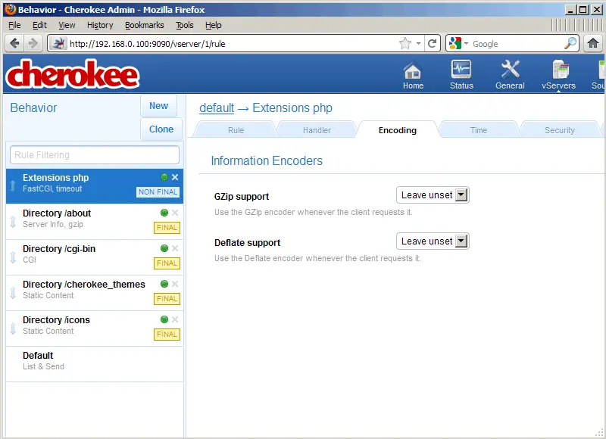Open the Tools menu
606x439 pixels.
(x=184, y=25)
